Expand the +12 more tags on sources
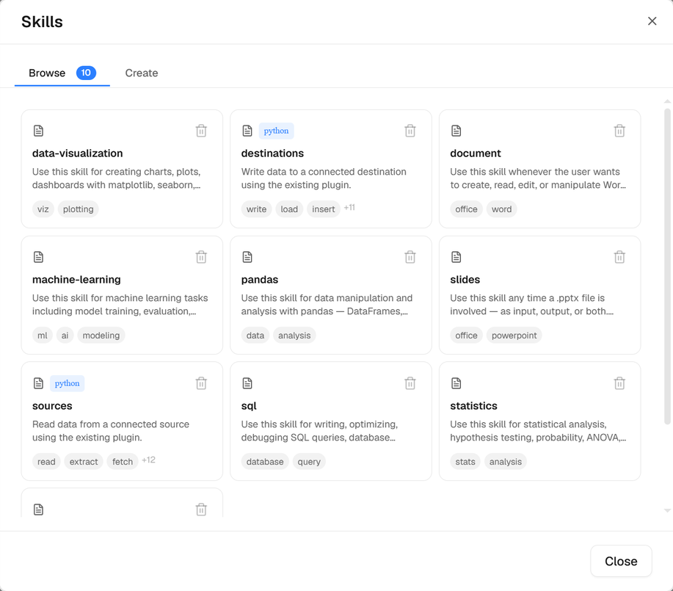The height and width of the screenshot is (591, 673). click(x=148, y=460)
